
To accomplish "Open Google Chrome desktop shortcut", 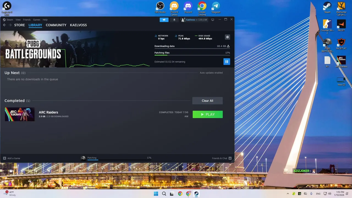I will coord(202,9).
